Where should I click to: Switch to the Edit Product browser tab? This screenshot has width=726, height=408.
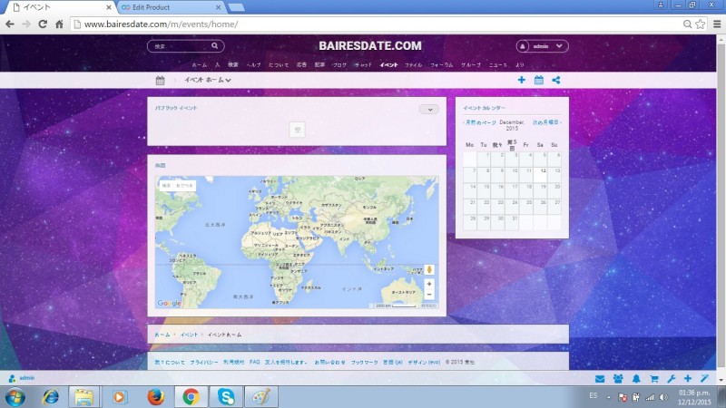170,7
